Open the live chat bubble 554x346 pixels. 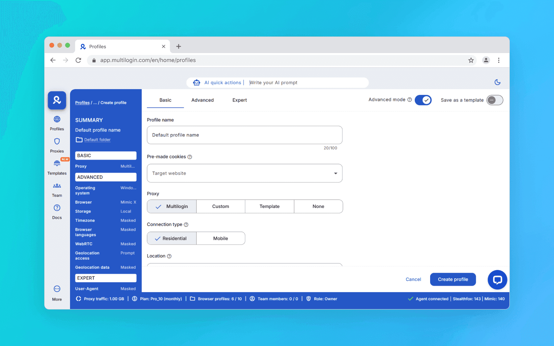click(x=497, y=280)
